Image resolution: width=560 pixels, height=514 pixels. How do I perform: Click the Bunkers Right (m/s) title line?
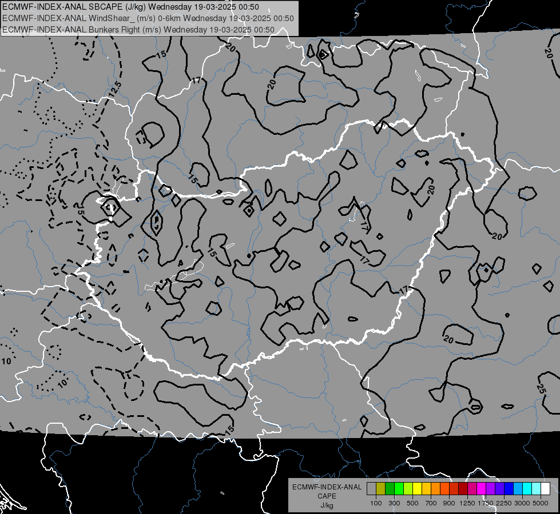tap(138, 30)
